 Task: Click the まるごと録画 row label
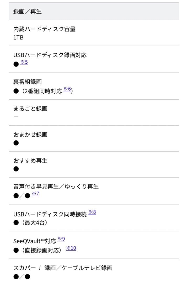click(x=30, y=109)
